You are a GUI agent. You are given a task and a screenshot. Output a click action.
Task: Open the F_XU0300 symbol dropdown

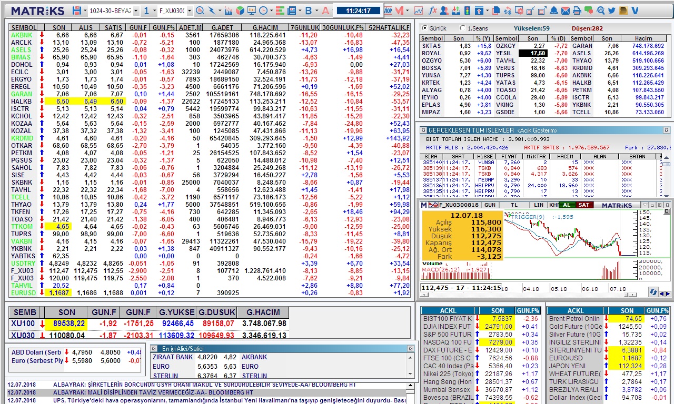click(x=190, y=11)
